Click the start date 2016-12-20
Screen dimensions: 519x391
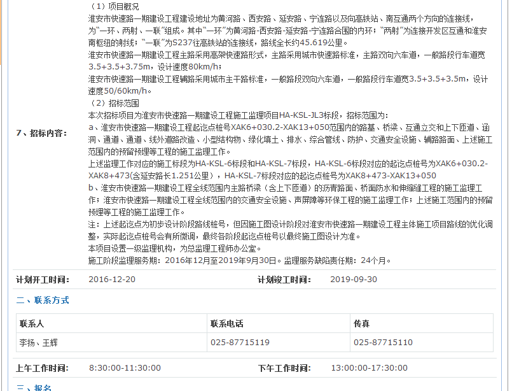click(x=112, y=280)
